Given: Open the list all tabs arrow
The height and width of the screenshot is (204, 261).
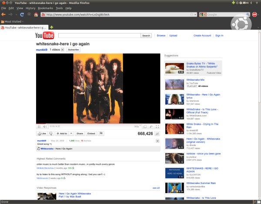Looking at the screenshot, I should pos(258,27).
